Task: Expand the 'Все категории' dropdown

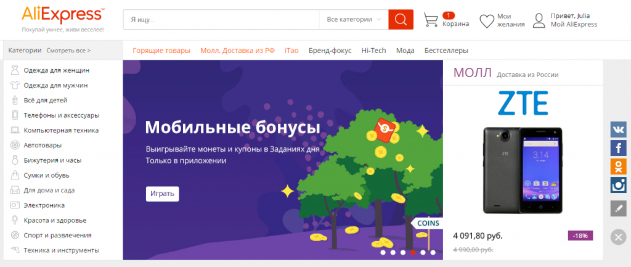Action: point(354,20)
